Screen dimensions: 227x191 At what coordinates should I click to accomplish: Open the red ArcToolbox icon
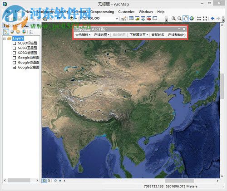[x=149, y=19]
